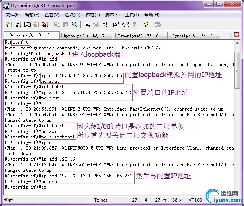Click the key icon in toolbar
244x206 pixels.
tap(134, 24)
